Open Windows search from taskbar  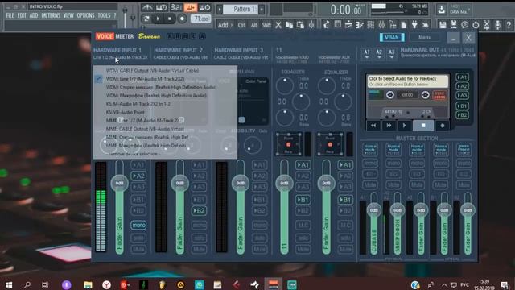click(27, 284)
